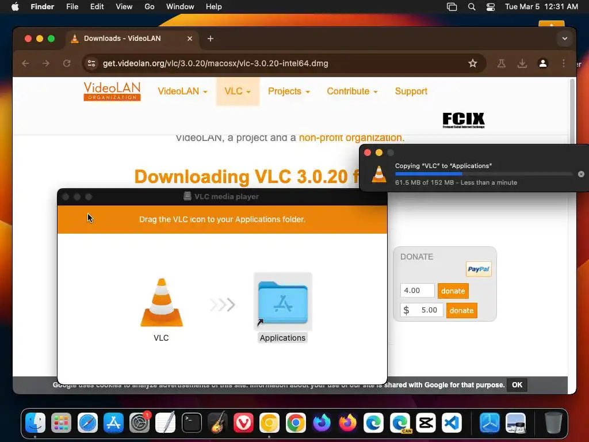589x442 pixels.
Task: Open Vivaldi from the Dock
Action: click(243, 423)
